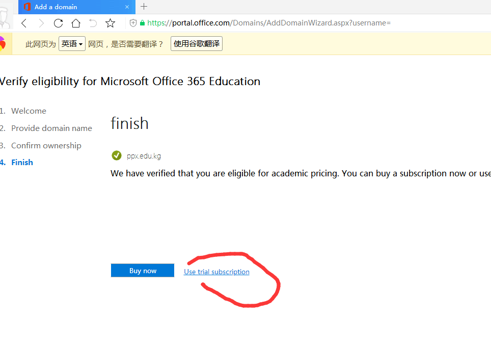This screenshot has height=344, width=491.
Task: Click the shield security icon in address bar
Action: coord(133,23)
